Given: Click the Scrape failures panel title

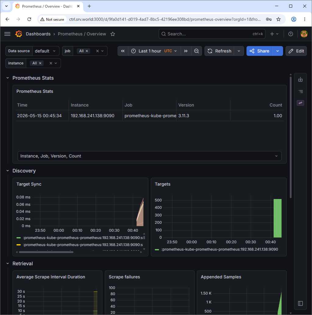Looking at the screenshot, I should [x=124, y=277].
